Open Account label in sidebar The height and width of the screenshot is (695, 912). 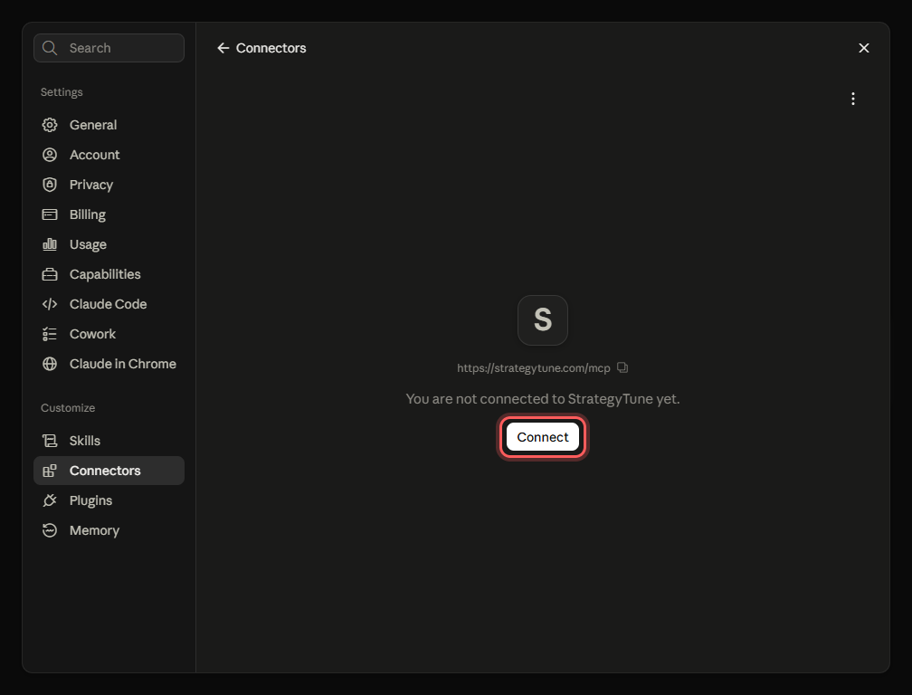click(x=94, y=155)
